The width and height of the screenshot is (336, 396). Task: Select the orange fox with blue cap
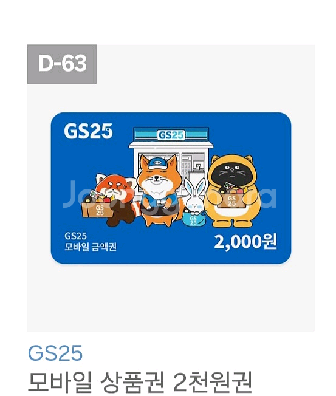tap(159, 191)
